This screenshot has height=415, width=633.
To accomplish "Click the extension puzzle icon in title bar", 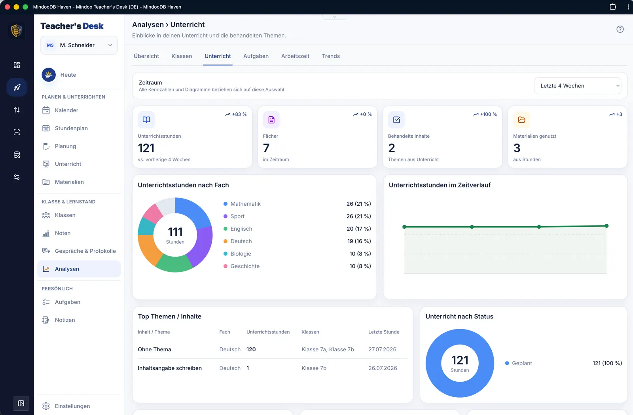I will (x=613, y=7).
